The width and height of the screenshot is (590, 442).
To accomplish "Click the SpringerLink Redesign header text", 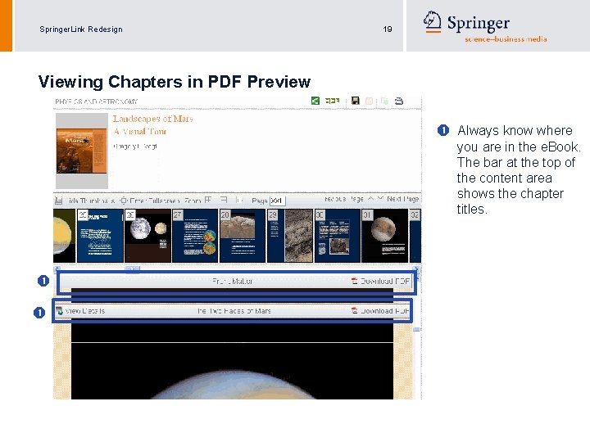I will 81,29.
